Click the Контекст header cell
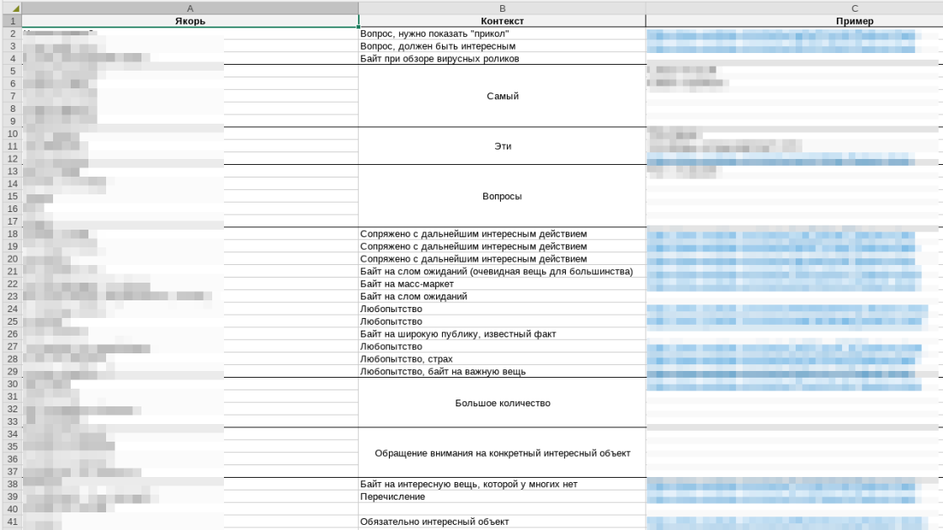 [502, 21]
